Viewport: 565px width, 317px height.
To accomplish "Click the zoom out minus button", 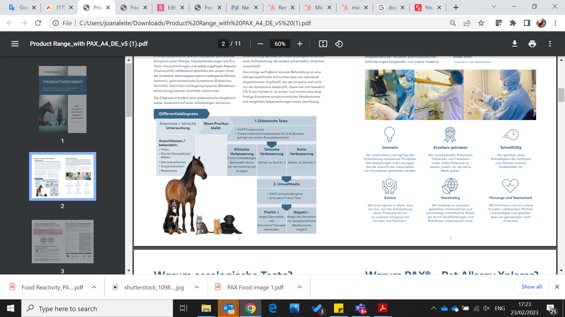I will pos(260,44).
